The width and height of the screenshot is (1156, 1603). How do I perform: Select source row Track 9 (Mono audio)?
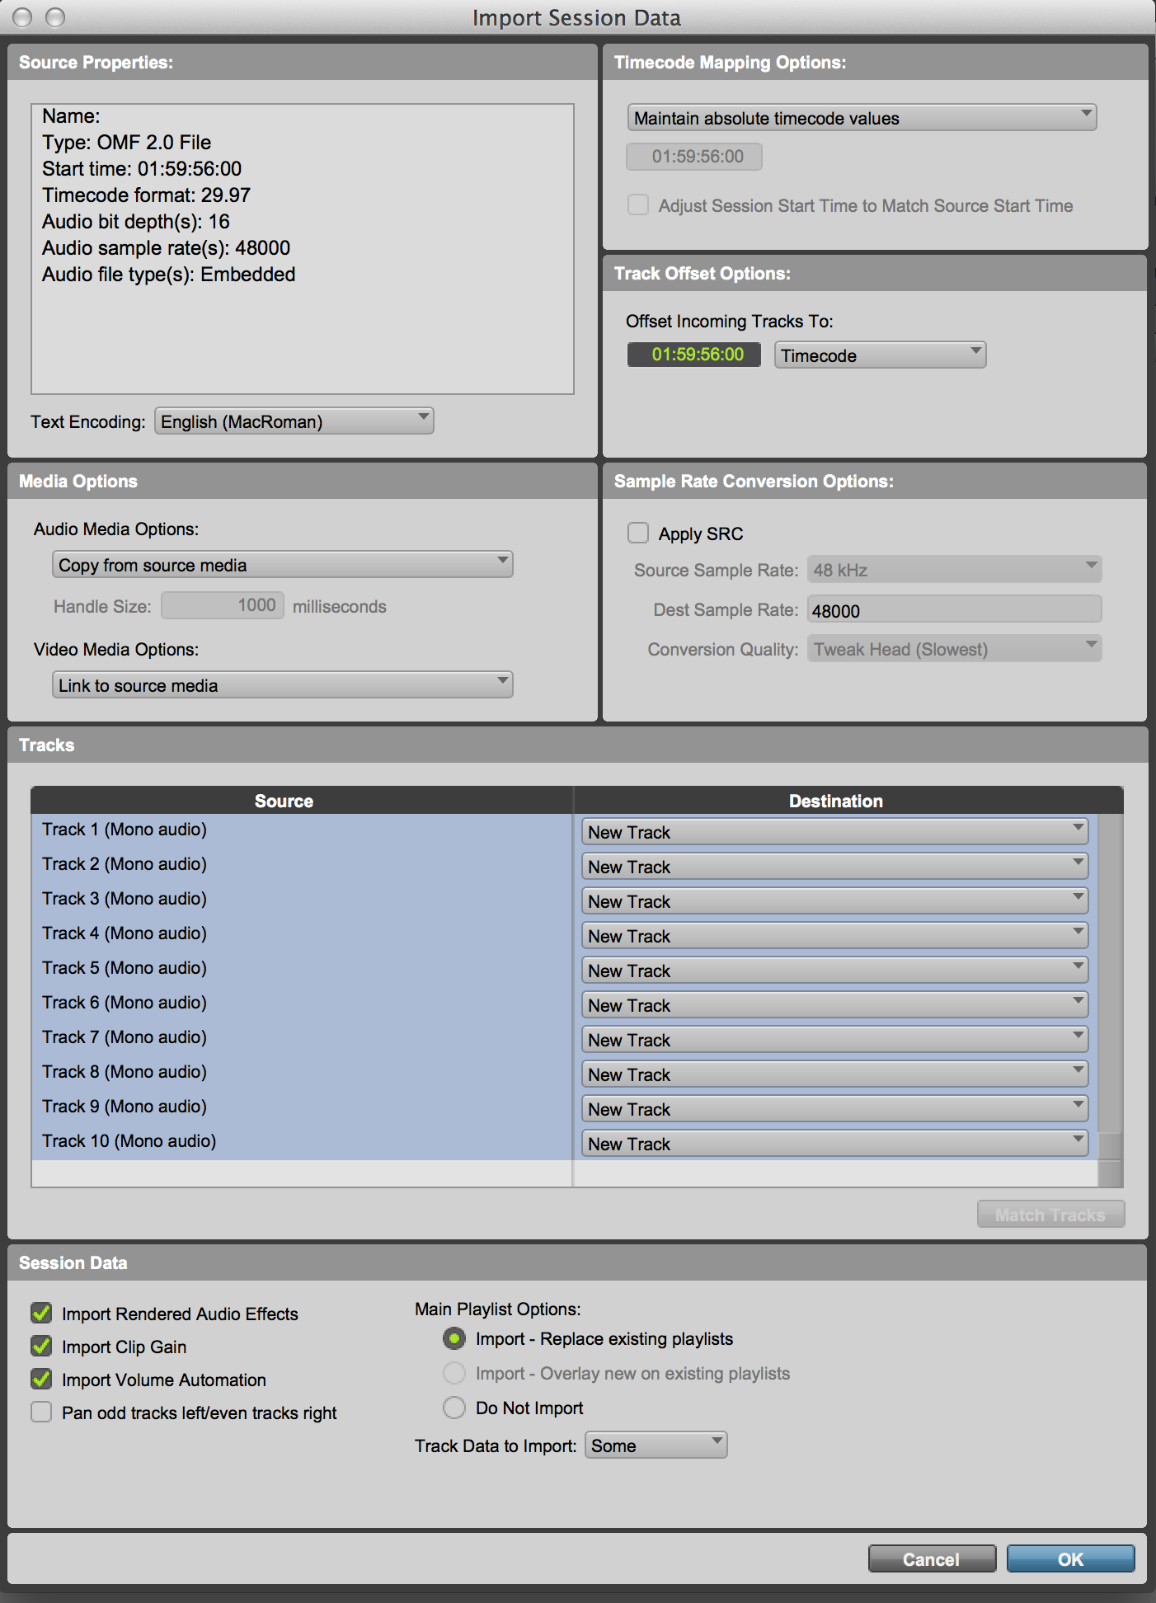302,1107
